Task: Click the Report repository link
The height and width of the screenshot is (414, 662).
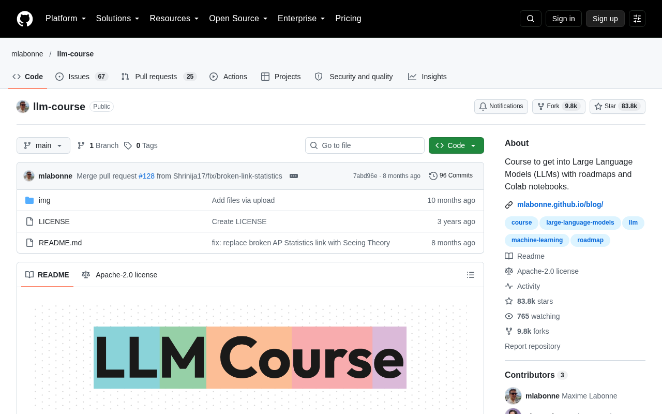Action: (532, 346)
